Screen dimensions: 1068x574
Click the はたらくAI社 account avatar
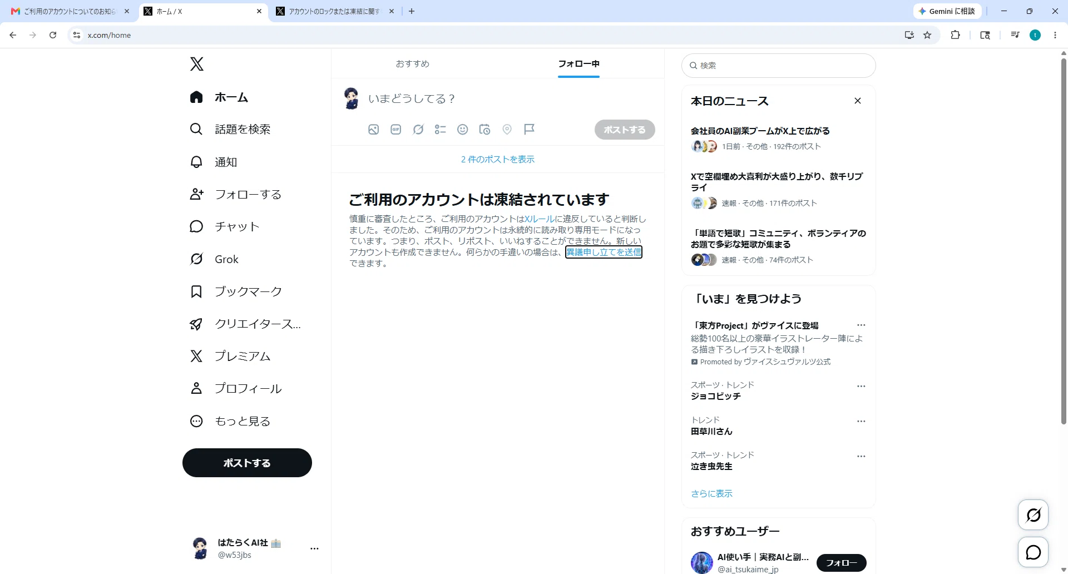(200, 548)
